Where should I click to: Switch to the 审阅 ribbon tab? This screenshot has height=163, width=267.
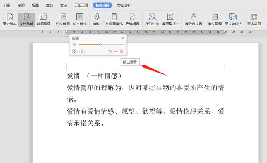point(21,5)
